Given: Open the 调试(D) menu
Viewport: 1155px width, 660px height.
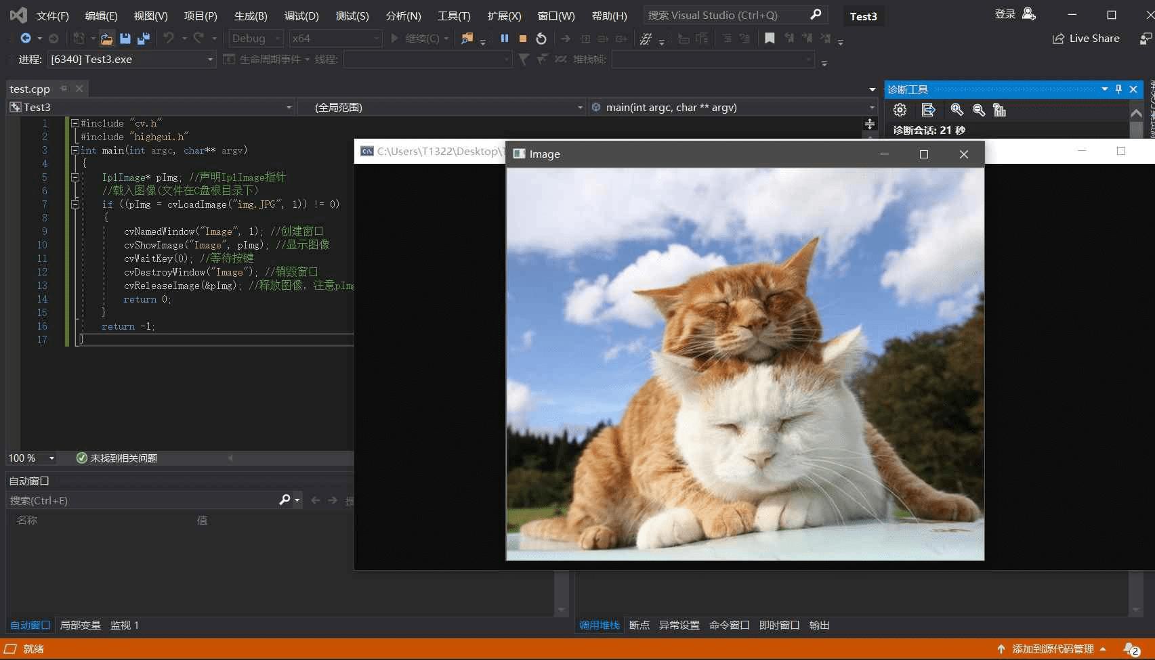Looking at the screenshot, I should (x=301, y=16).
